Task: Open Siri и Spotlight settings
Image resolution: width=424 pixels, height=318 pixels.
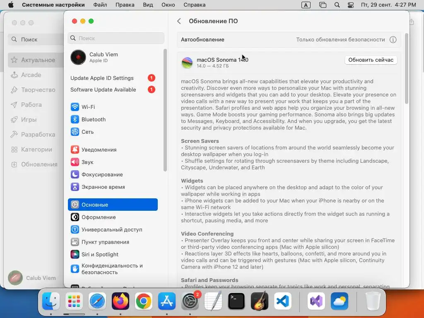Action: coord(113,255)
